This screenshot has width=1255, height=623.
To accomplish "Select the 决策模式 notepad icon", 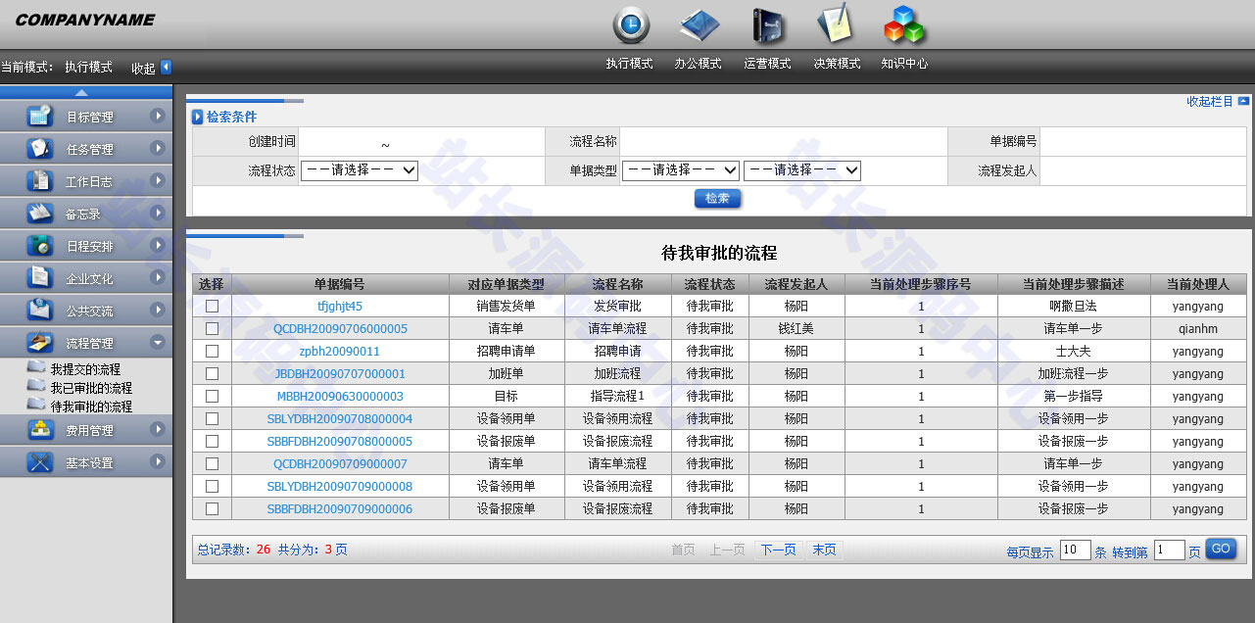I will pyautogui.click(x=836, y=25).
